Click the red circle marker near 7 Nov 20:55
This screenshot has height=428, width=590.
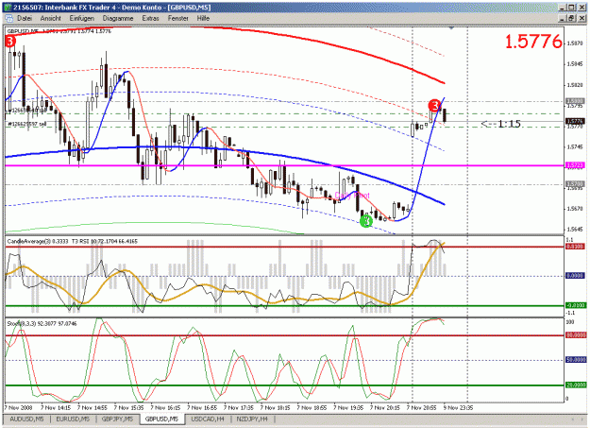coord(434,106)
